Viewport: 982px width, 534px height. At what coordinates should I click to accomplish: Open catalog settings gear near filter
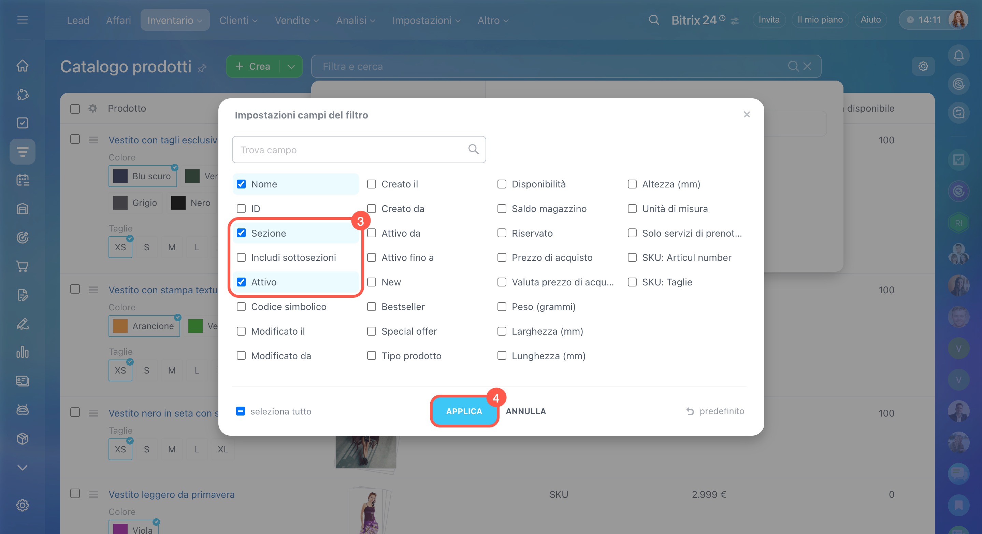923,66
